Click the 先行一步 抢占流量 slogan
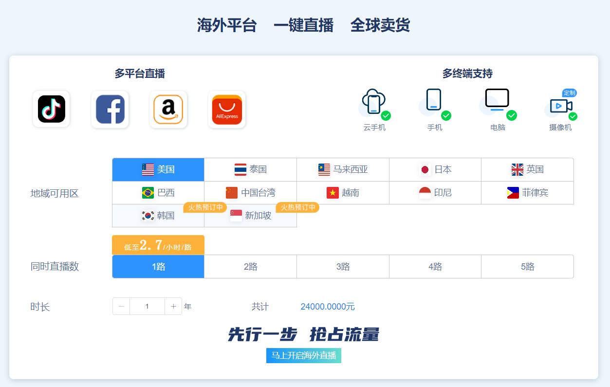This screenshot has width=610, height=387. (x=304, y=334)
